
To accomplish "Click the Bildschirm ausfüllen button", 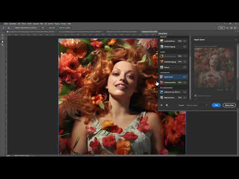I will pos(65,28).
